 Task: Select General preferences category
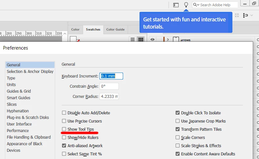(x=30, y=65)
